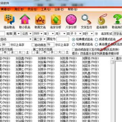This screenshot has height=122, width=122.
Task: Select 美名模式 radio option
Action: (96, 44)
